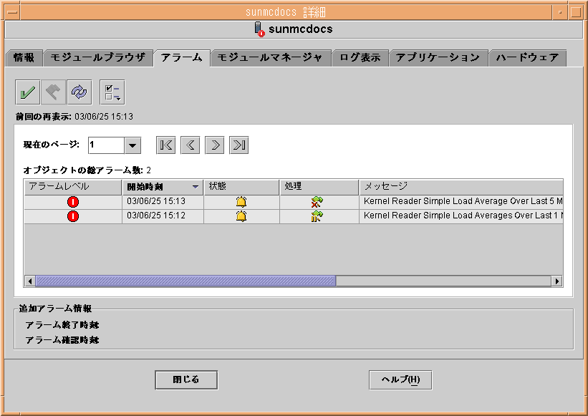This screenshot has height=416, width=588.
Task: Click the window maximize button in title bar
Action: [x=576, y=12]
